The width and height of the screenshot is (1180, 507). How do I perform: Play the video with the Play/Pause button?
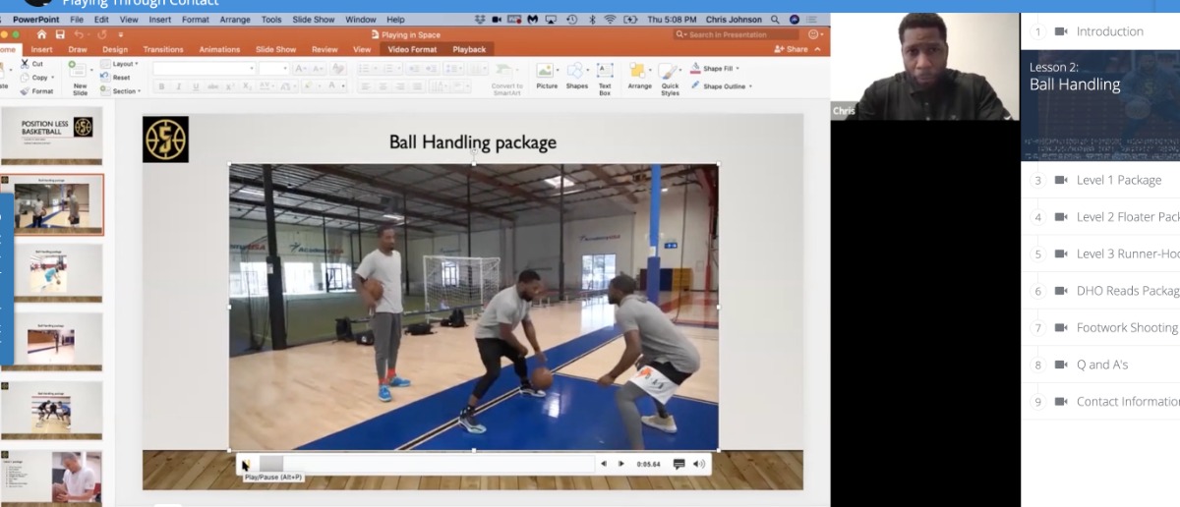[x=246, y=464]
